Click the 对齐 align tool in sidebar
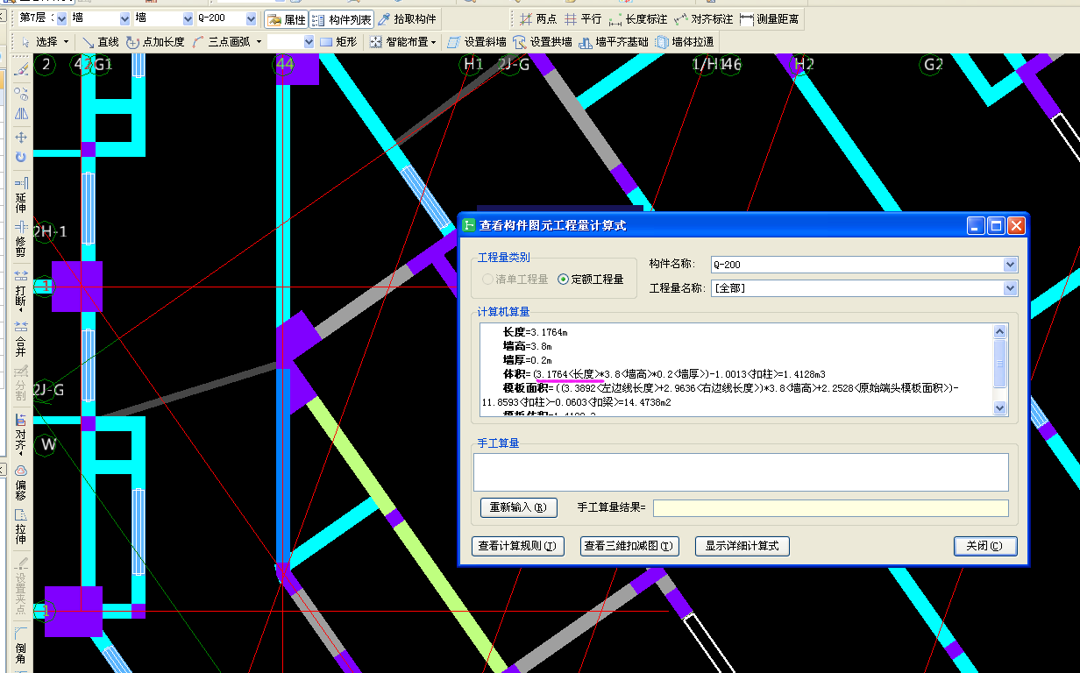 21,434
